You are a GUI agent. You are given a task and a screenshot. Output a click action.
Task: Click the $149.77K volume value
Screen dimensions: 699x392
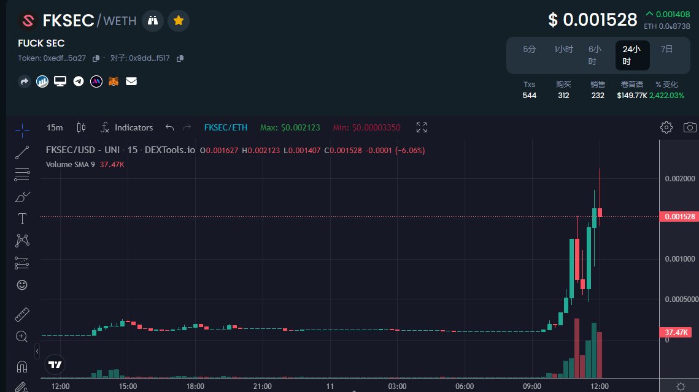pos(631,96)
